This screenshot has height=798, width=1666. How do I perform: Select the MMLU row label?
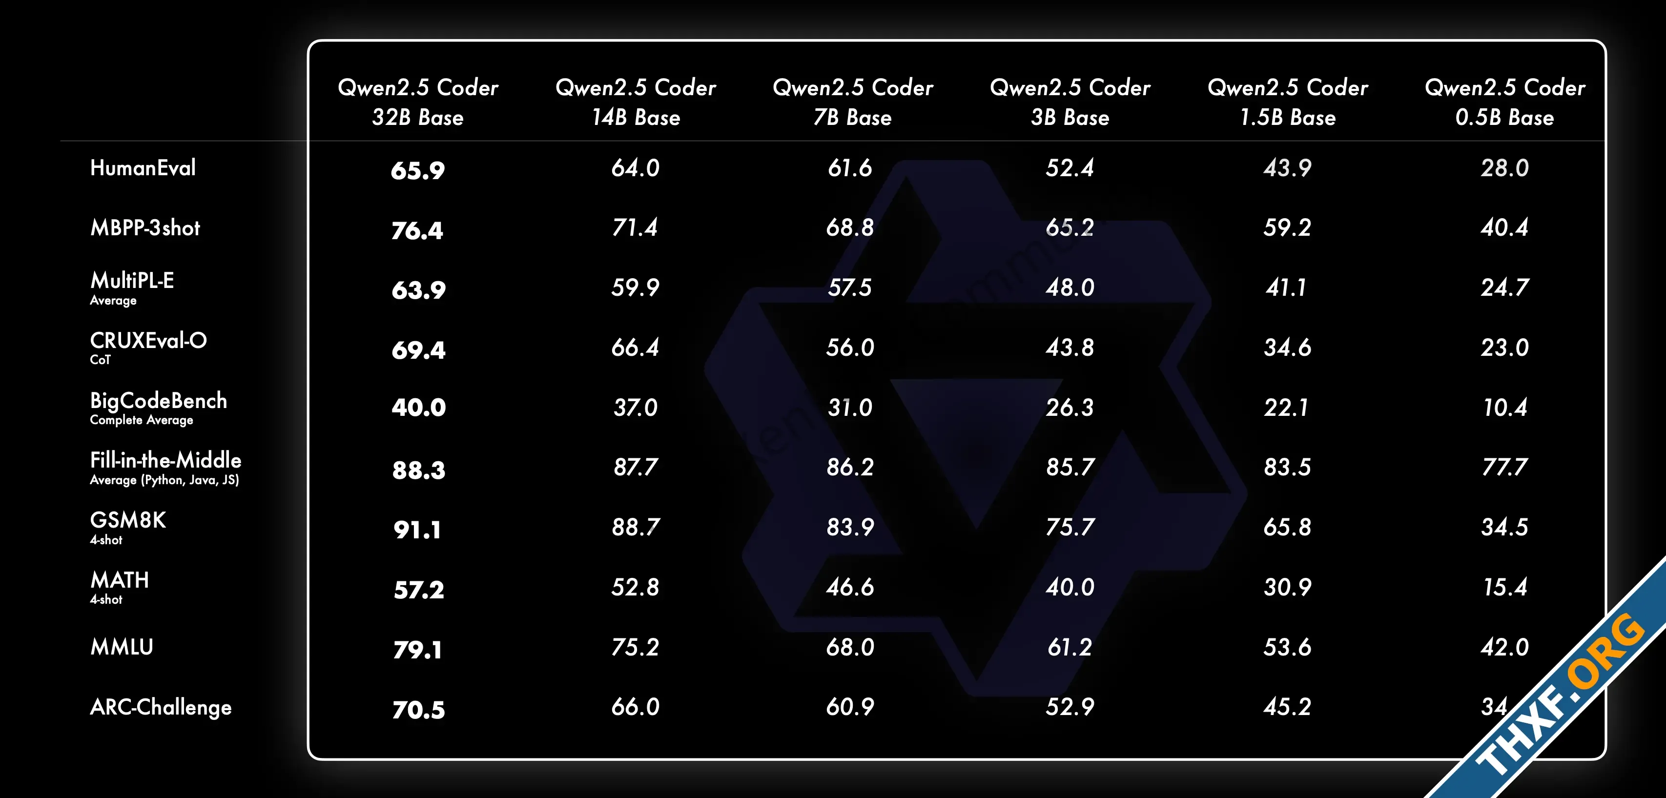pos(122,647)
